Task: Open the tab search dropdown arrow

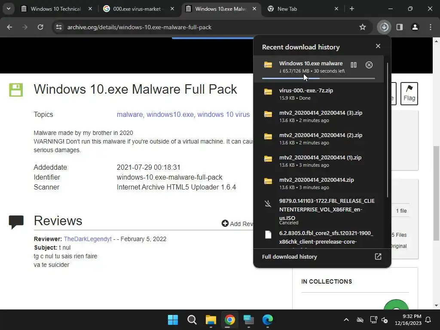Action: (x=9, y=9)
